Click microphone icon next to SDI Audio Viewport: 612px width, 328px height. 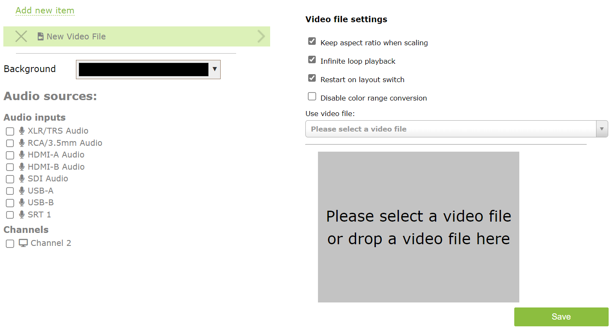pos(22,178)
